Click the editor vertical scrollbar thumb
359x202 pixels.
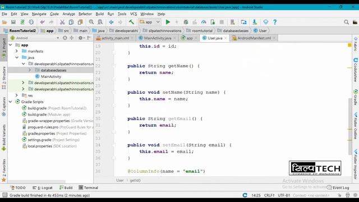pos(350,126)
